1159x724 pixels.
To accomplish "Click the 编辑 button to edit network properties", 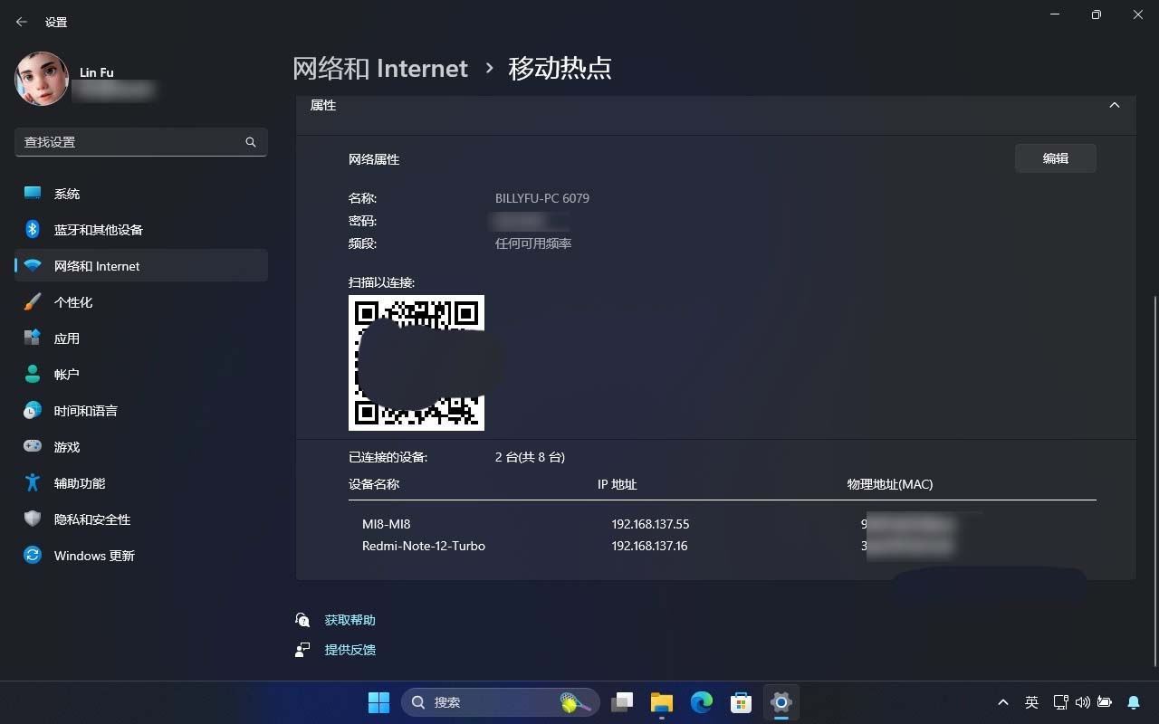I will [x=1055, y=157].
